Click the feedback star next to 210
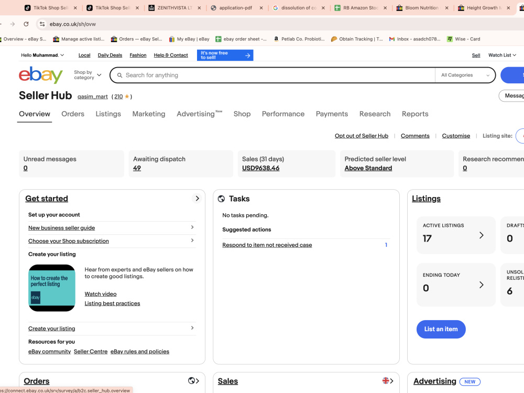 point(127,96)
